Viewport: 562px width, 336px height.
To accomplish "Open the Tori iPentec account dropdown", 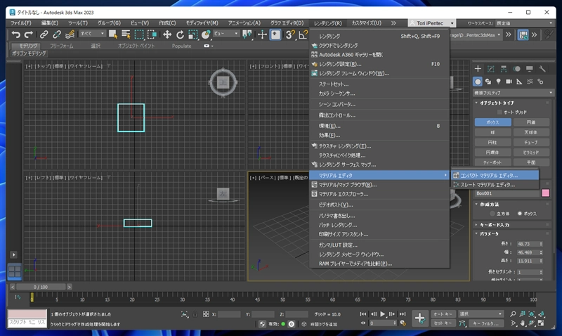I will pos(431,23).
